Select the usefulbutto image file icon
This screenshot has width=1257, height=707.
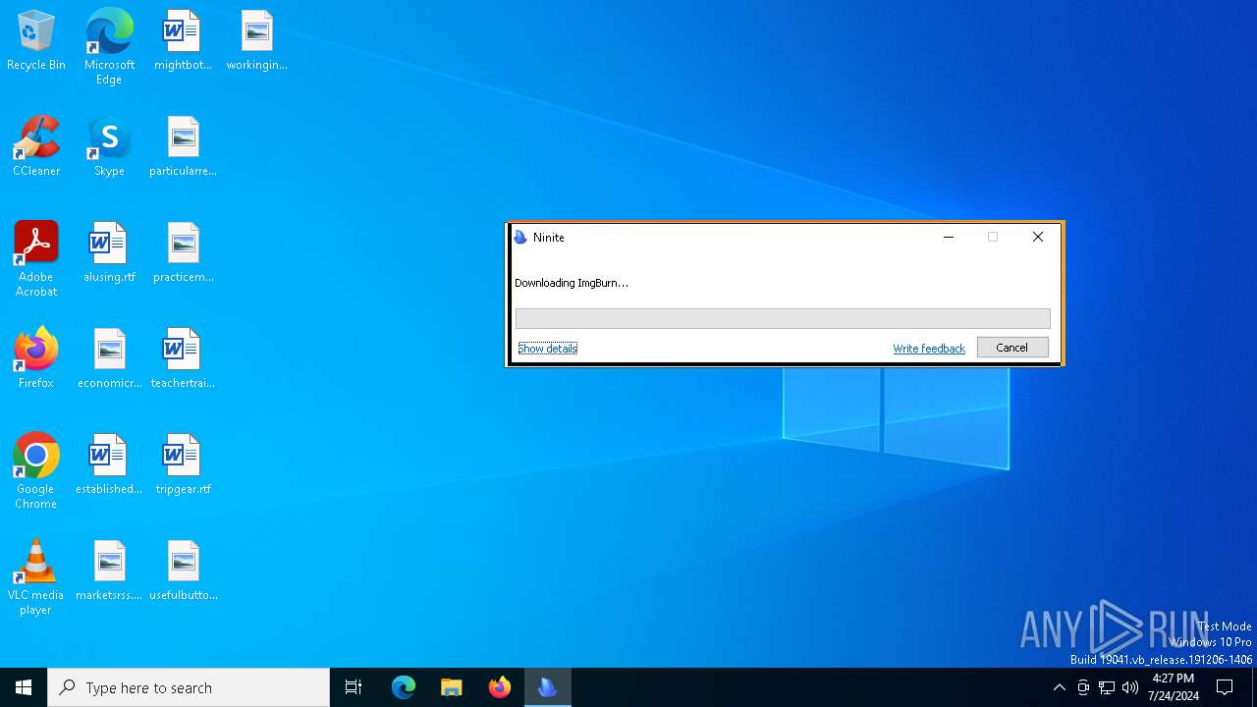(183, 571)
